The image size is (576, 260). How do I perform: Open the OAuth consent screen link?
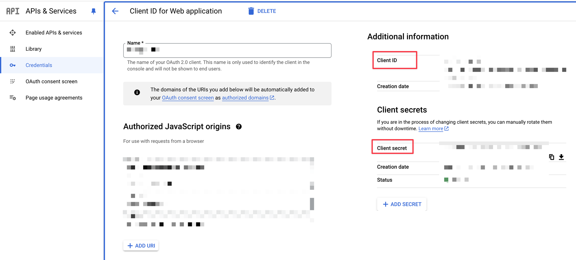(x=188, y=98)
